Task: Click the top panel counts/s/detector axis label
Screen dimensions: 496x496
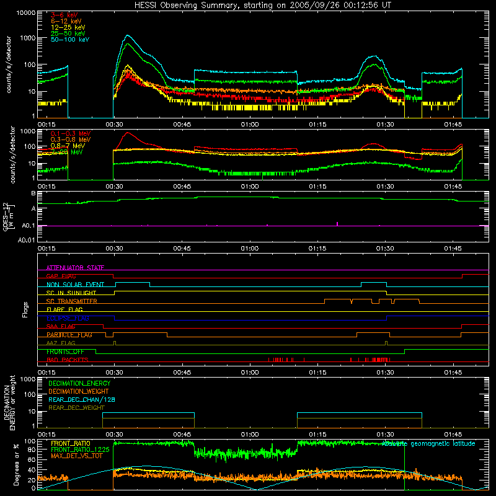Action: (9, 64)
